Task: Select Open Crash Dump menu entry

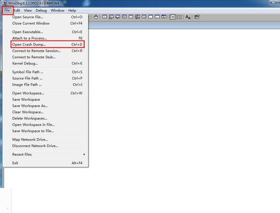Action: tap(47, 45)
